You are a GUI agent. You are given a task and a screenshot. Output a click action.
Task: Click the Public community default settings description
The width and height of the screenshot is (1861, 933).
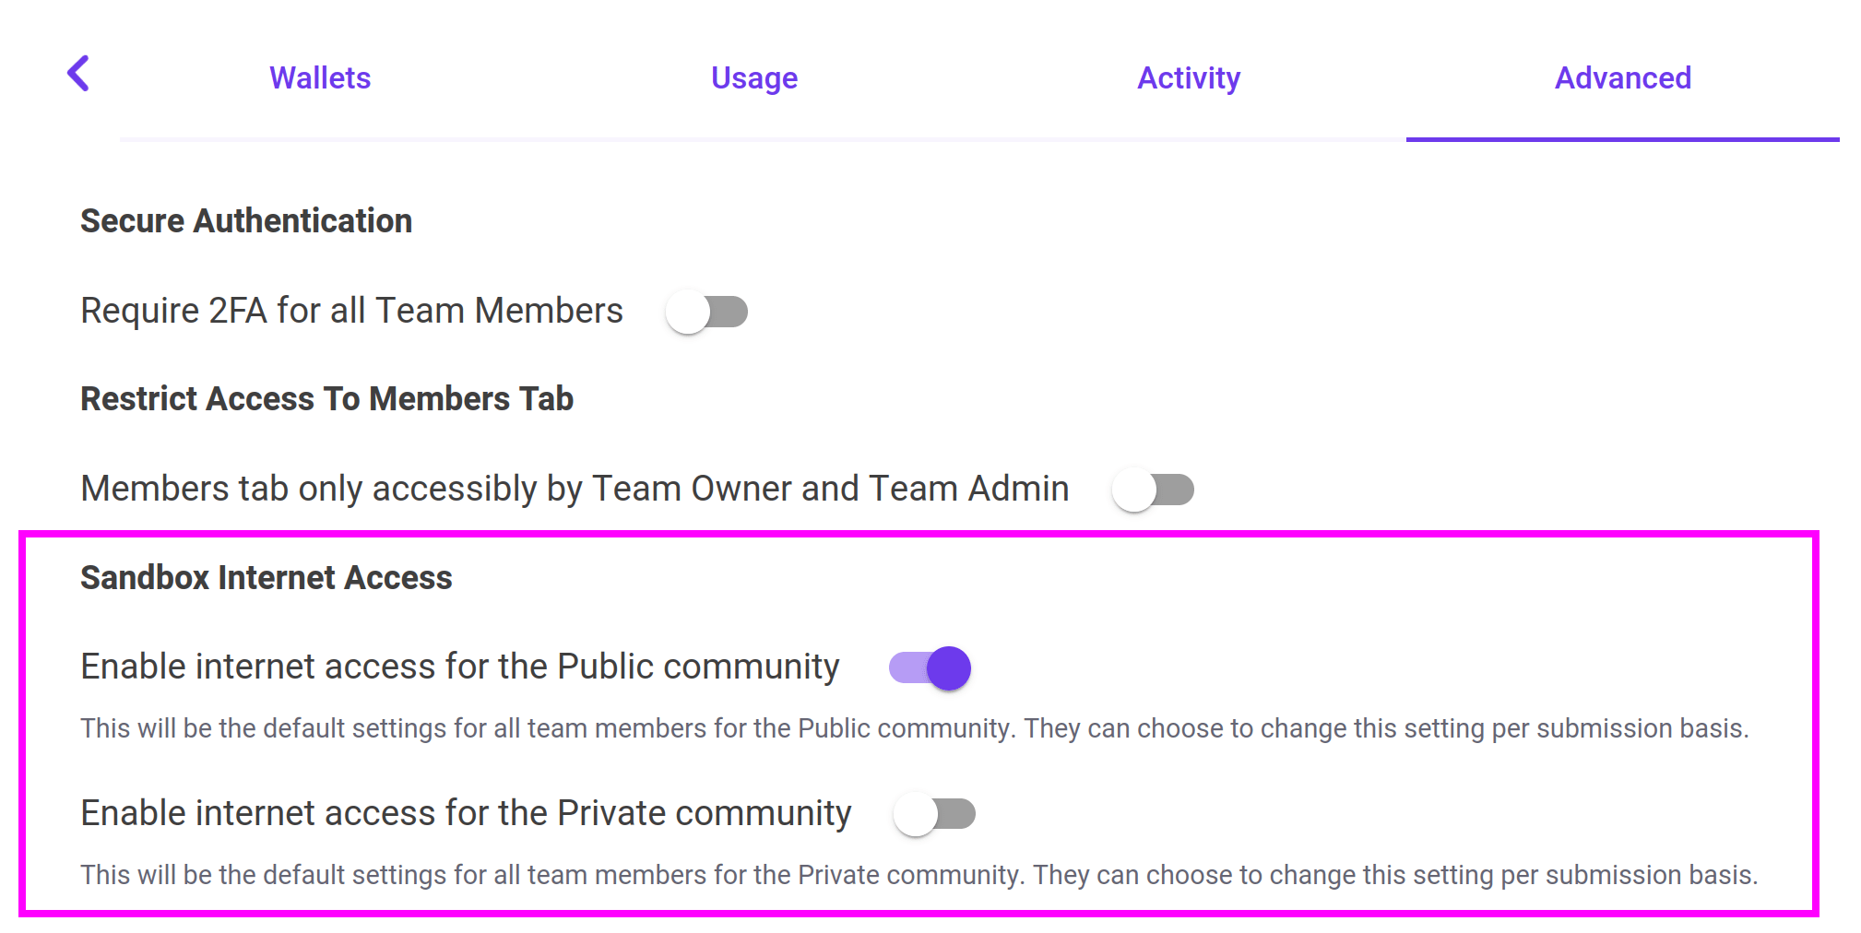point(914,728)
